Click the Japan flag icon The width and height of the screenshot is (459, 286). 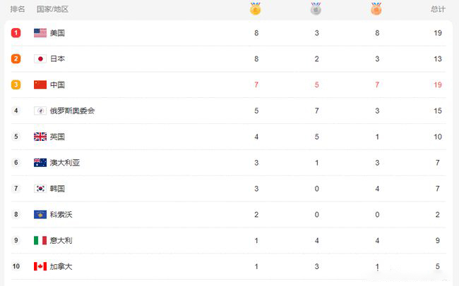[40, 59]
